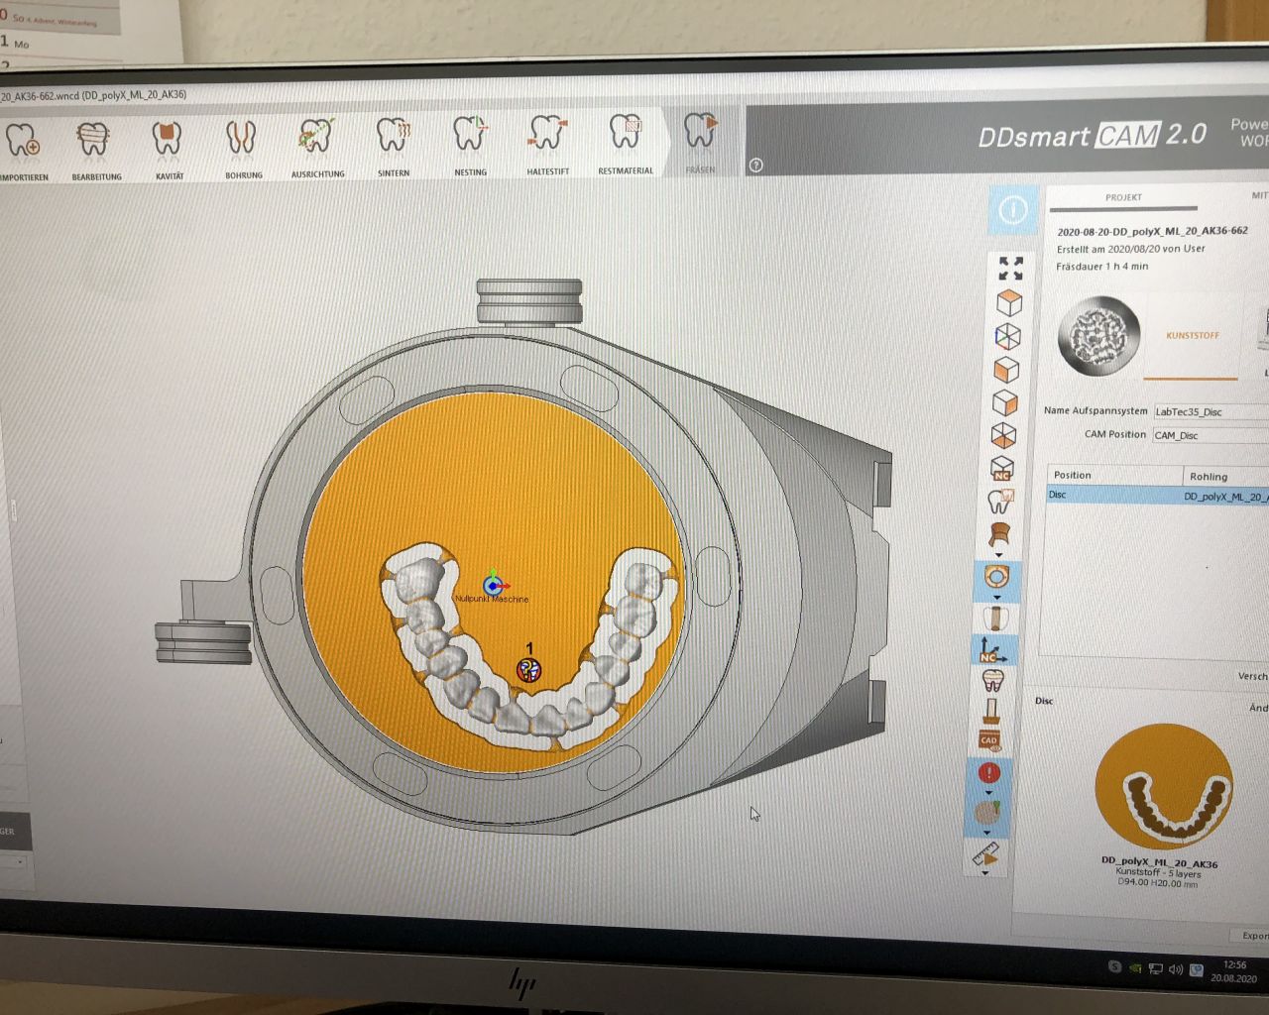
Task: Toggle the orange ring blank holder display
Action: [997, 576]
